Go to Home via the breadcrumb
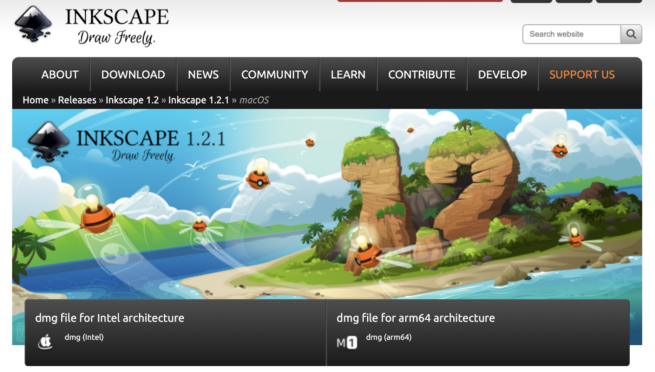655x372 pixels. click(35, 100)
